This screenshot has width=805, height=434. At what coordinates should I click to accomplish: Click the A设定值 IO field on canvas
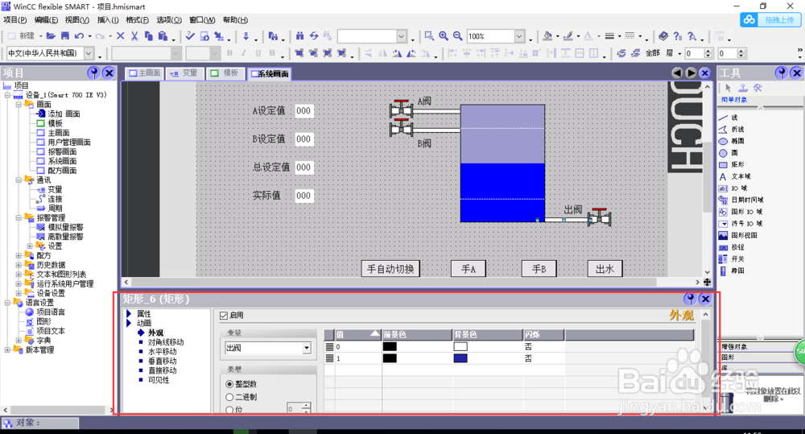(x=304, y=110)
